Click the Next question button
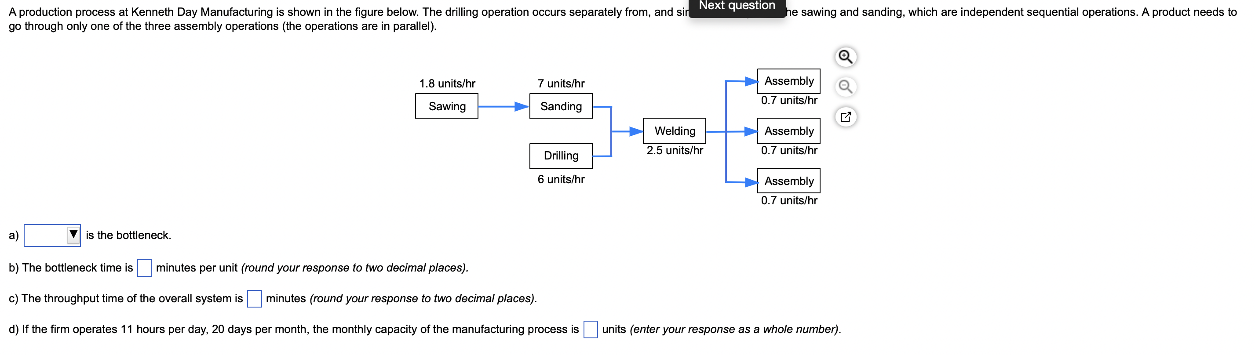 coord(737,5)
